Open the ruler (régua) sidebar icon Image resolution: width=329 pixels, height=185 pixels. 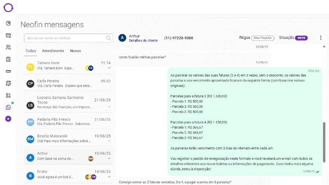coord(8,71)
